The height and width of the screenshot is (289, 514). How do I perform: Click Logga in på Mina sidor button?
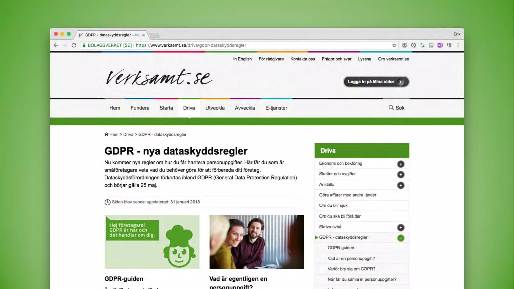point(376,82)
